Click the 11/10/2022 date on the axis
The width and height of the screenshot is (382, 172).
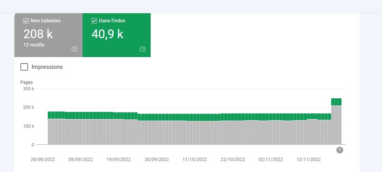tap(195, 160)
